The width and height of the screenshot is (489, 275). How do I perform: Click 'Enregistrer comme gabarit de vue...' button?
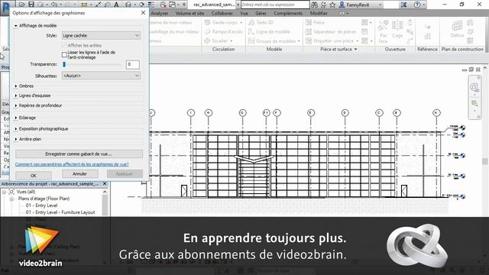click(79, 154)
